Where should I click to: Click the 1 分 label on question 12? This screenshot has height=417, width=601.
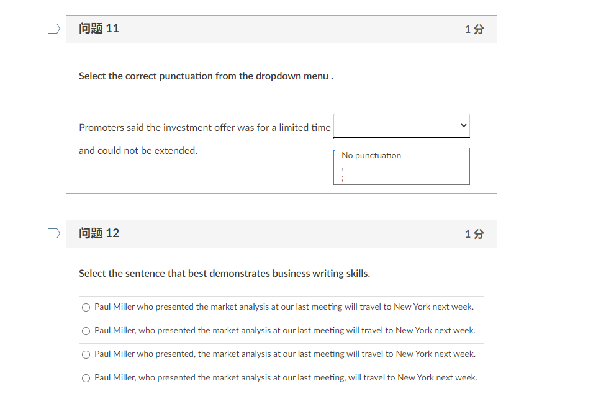pos(474,234)
